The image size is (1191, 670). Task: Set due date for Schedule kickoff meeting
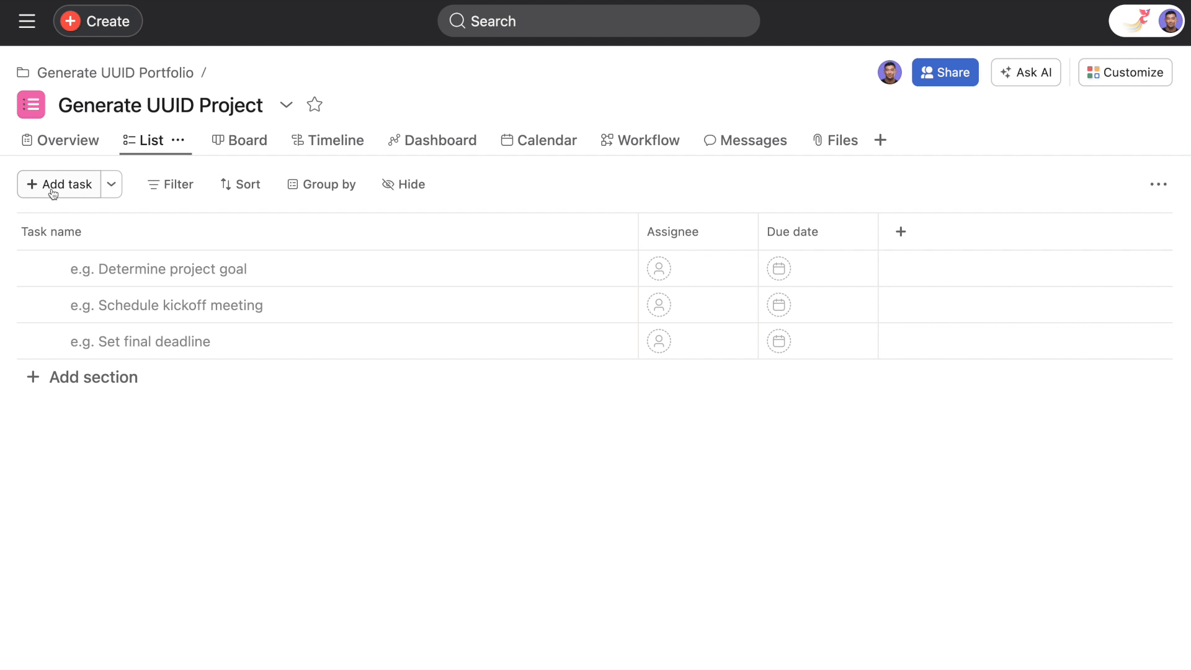(x=778, y=305)
